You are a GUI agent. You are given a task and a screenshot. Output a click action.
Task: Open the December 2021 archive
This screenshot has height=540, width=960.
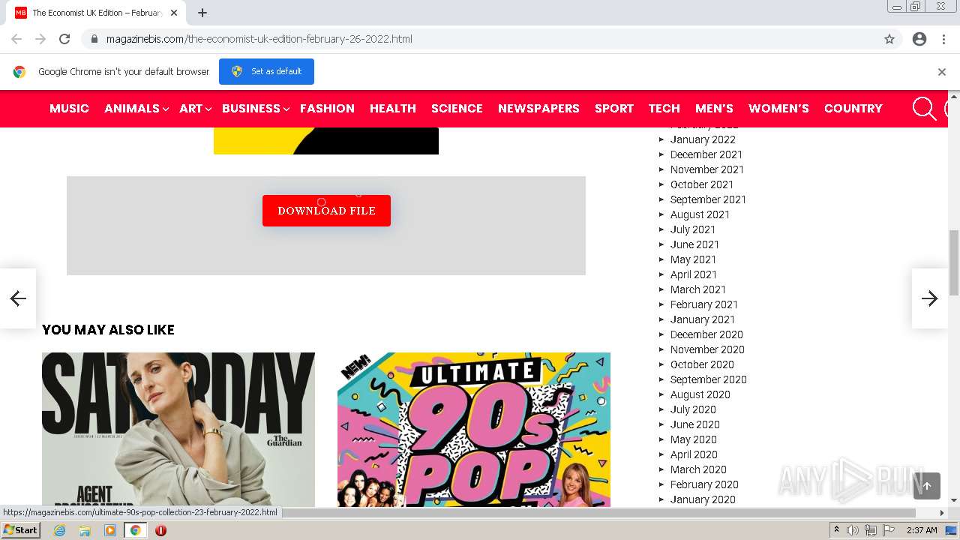[706, 154]
